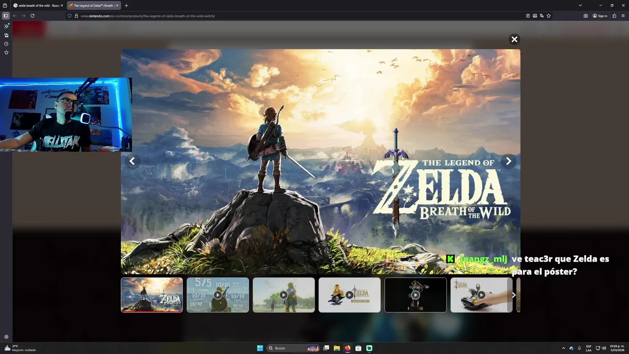The width and height of the screenshot is (629, 354).
Task: Open the browser hamburger application menu
Action: tap(623, 16)
